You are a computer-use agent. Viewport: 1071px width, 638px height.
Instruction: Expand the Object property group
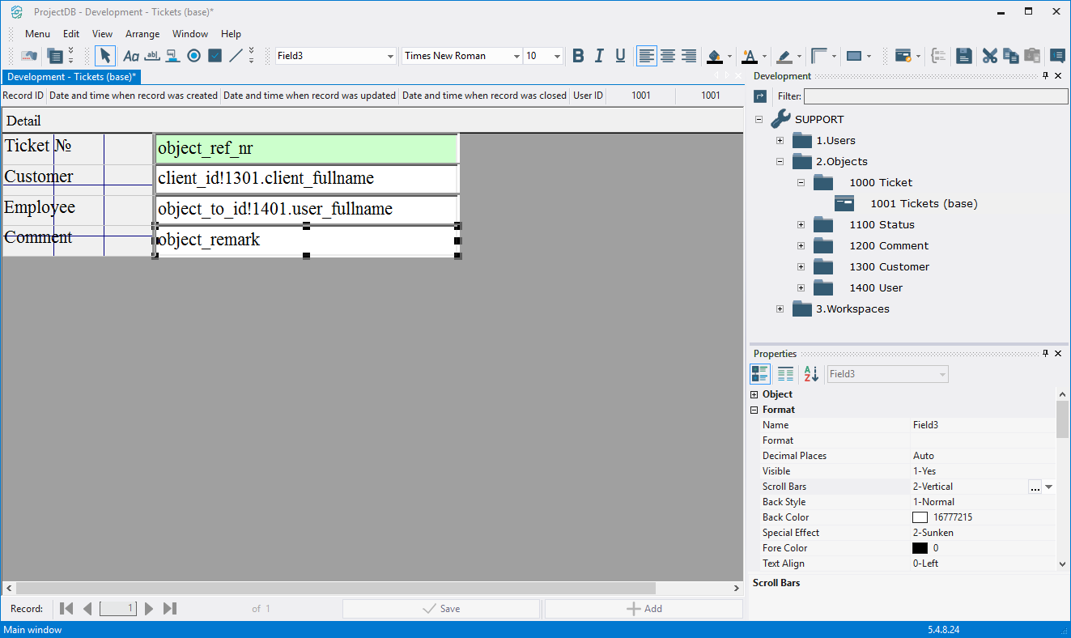[x=754, y=394]
